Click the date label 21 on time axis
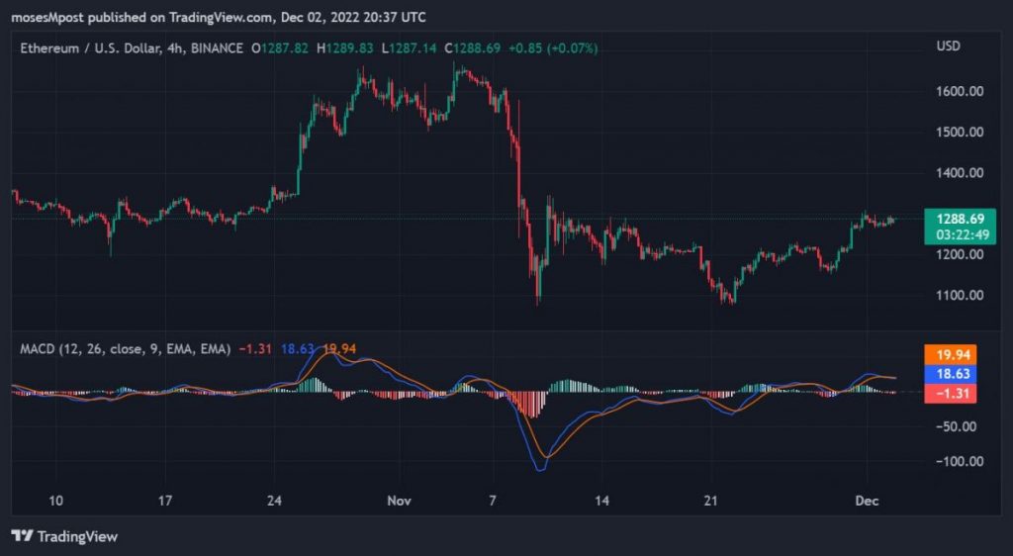Image resolution: width=1013 pixels, height=556 pixels. point(710,502)
